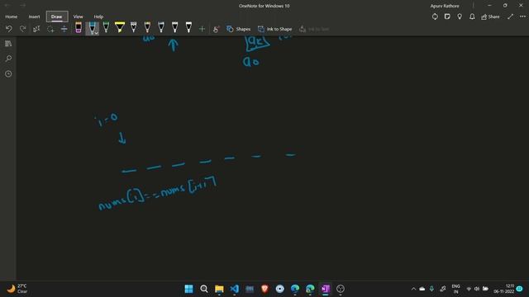The height and width of the screenshot is (297, 529).
Task: Open Settings and More menu
Action: pyautogui.click(x=522, y=16)
